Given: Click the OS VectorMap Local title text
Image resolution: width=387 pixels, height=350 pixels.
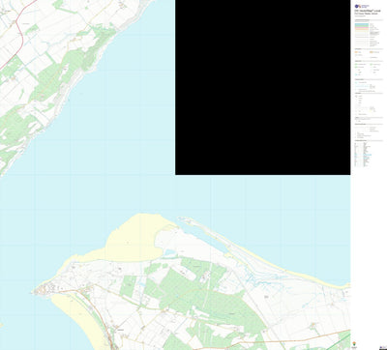Looking at the screenshot, I should 368,11.
